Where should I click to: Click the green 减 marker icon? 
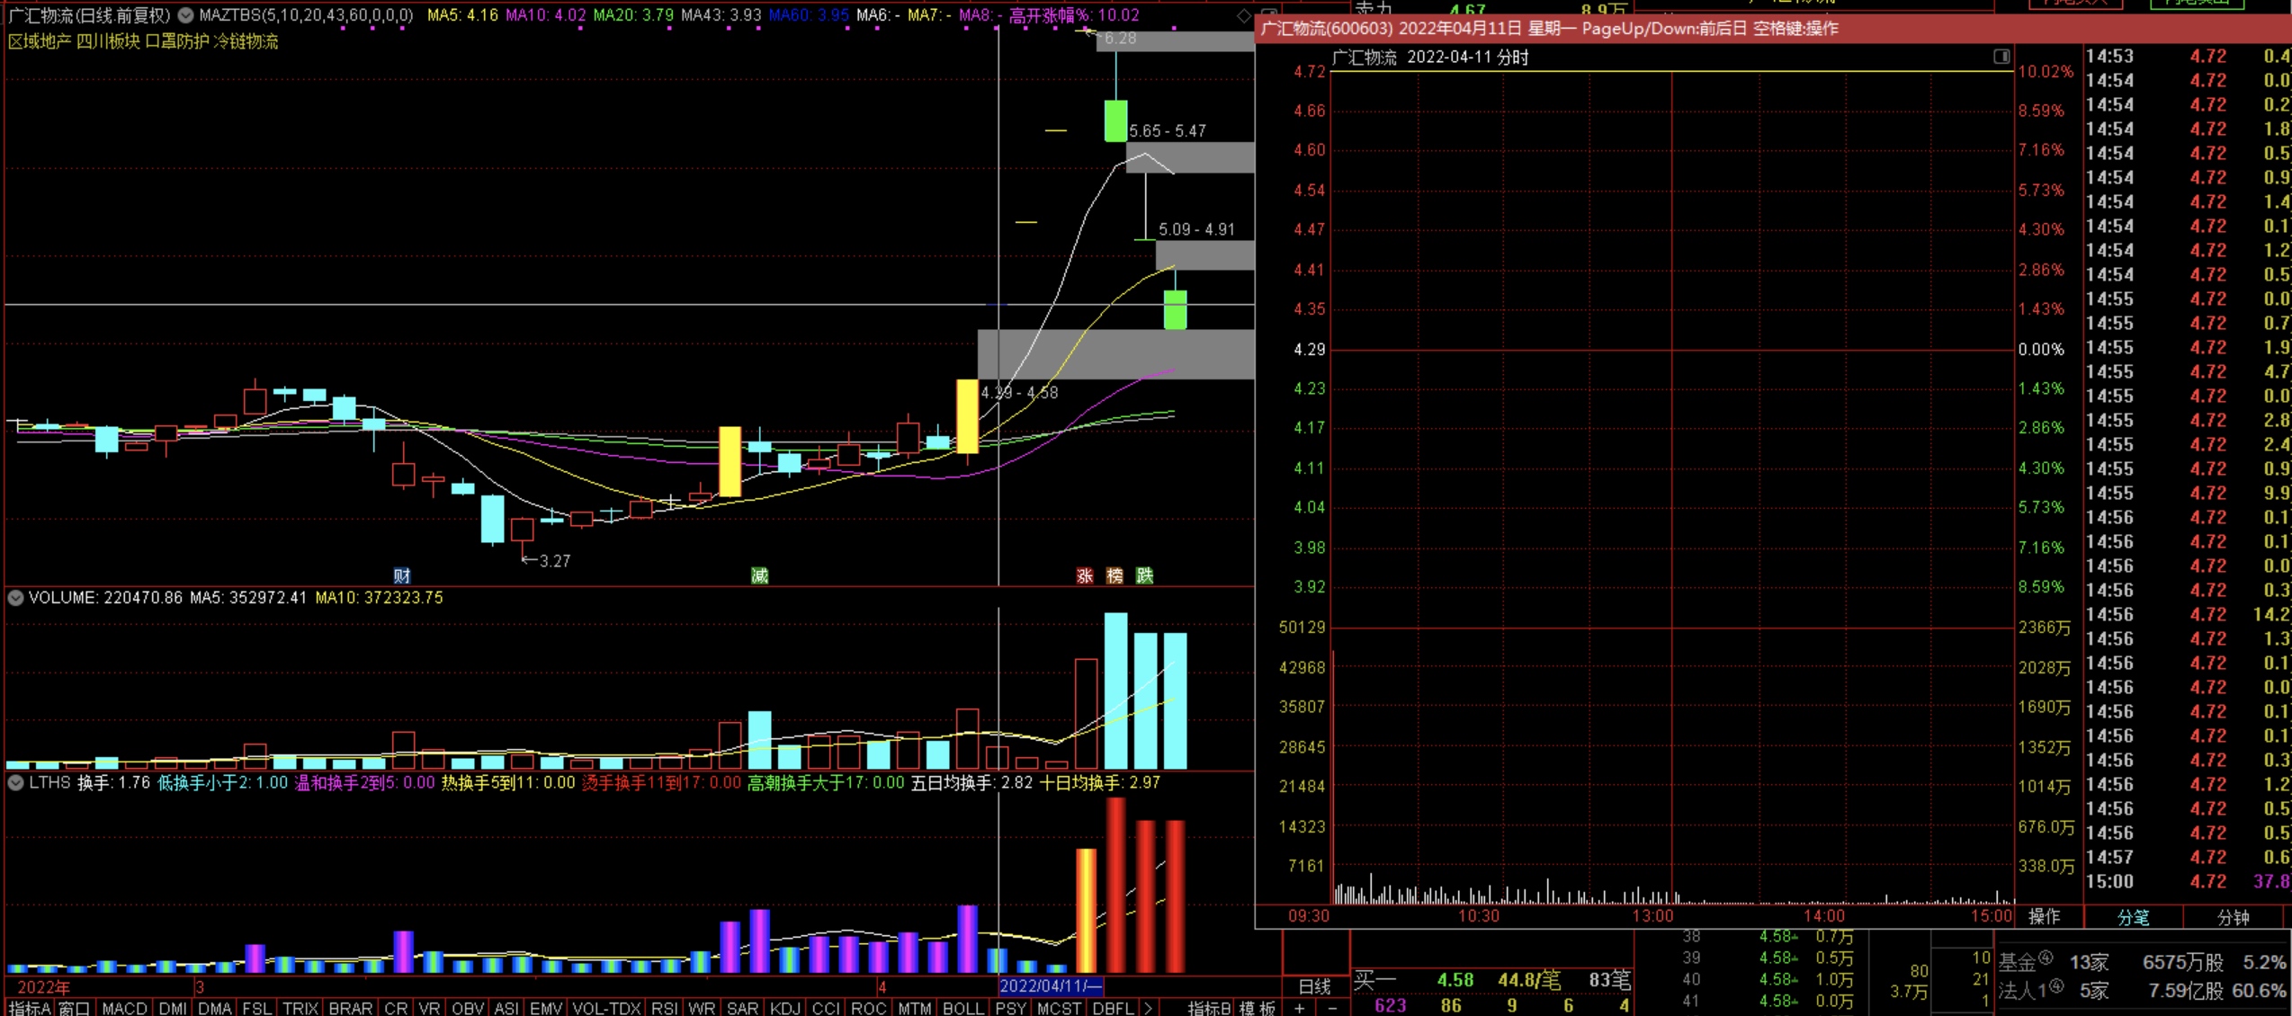pyautogui.click(x=759, y=575)
